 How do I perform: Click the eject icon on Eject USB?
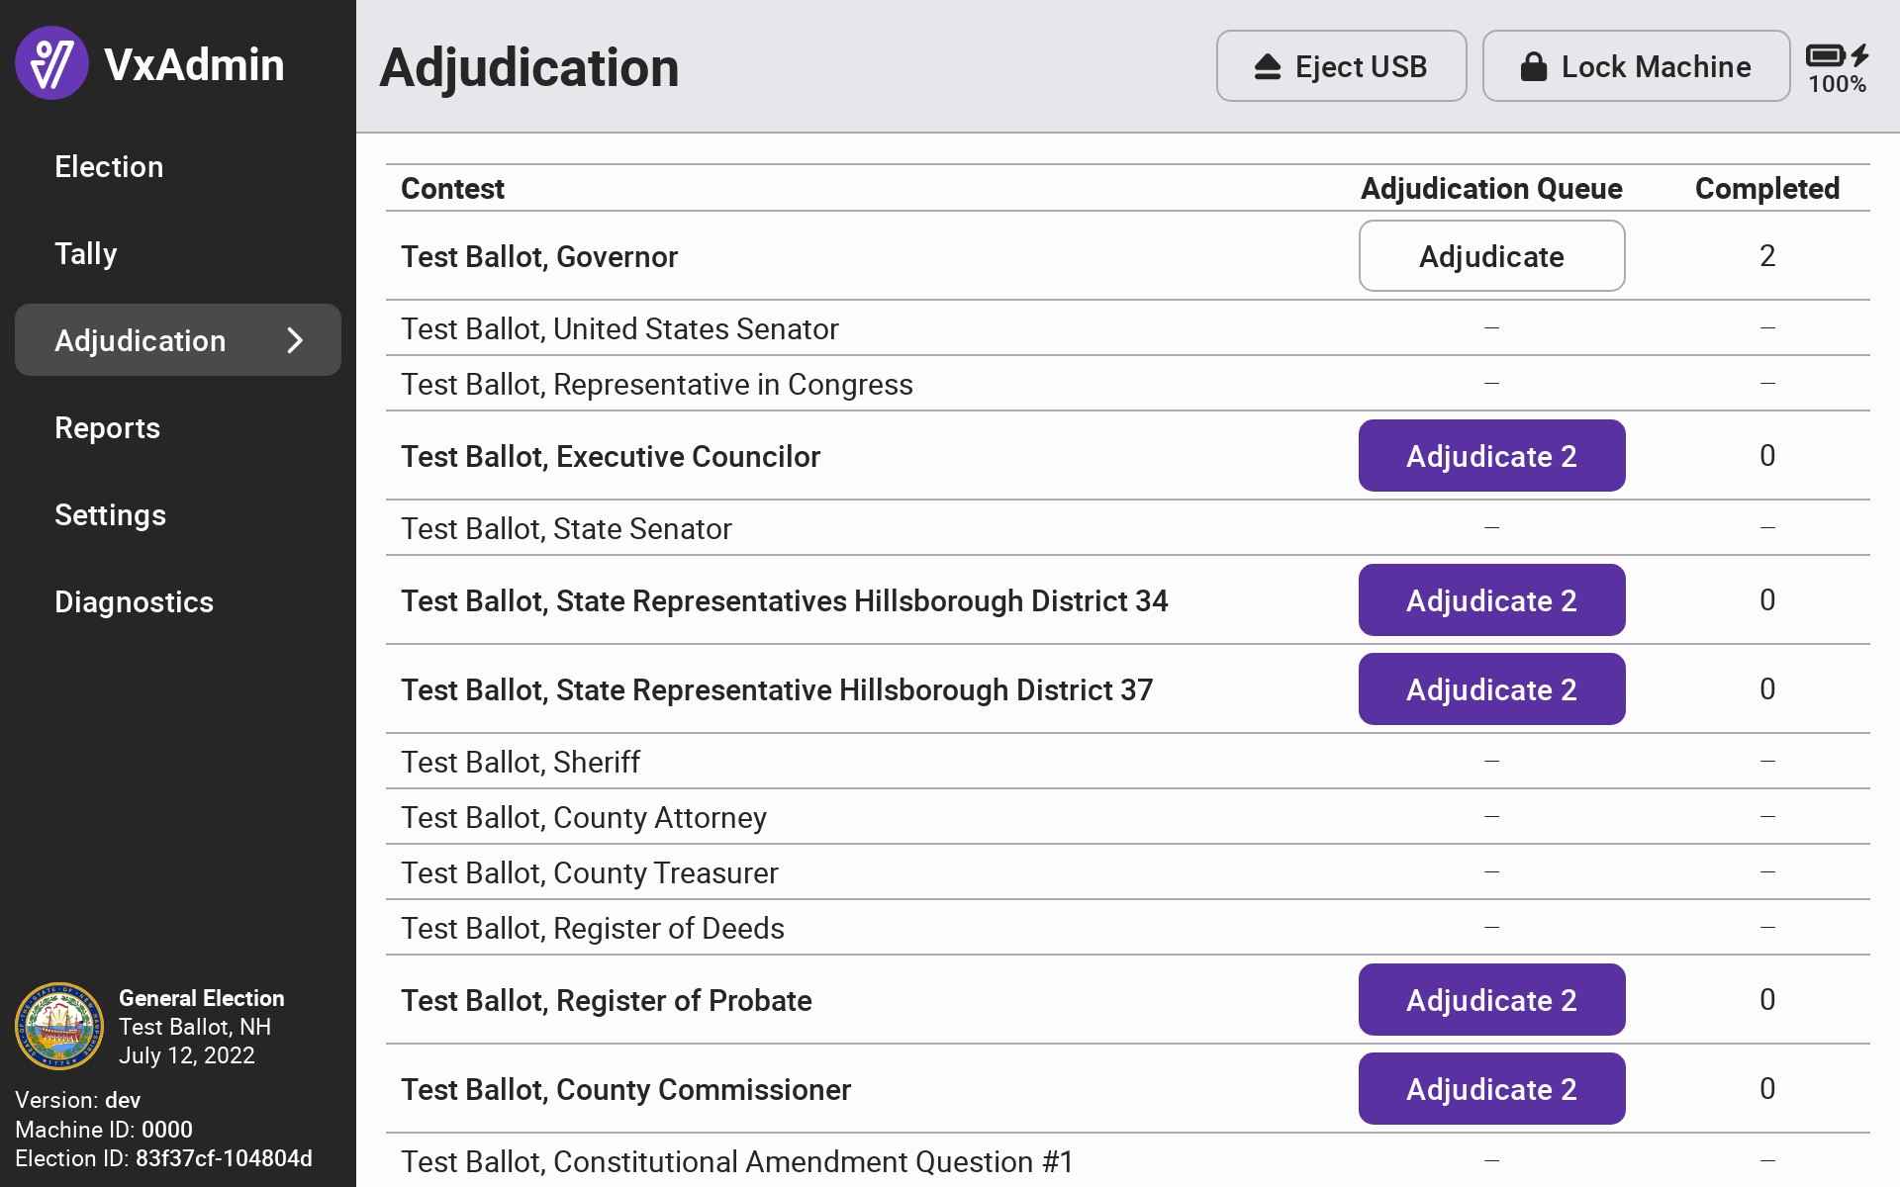tap(1268, 67)
